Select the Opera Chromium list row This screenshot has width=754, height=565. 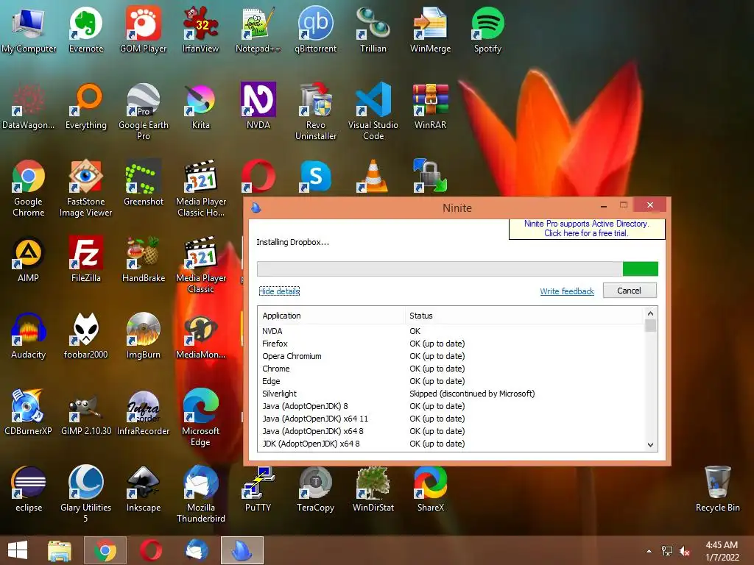tap(451, 356)
